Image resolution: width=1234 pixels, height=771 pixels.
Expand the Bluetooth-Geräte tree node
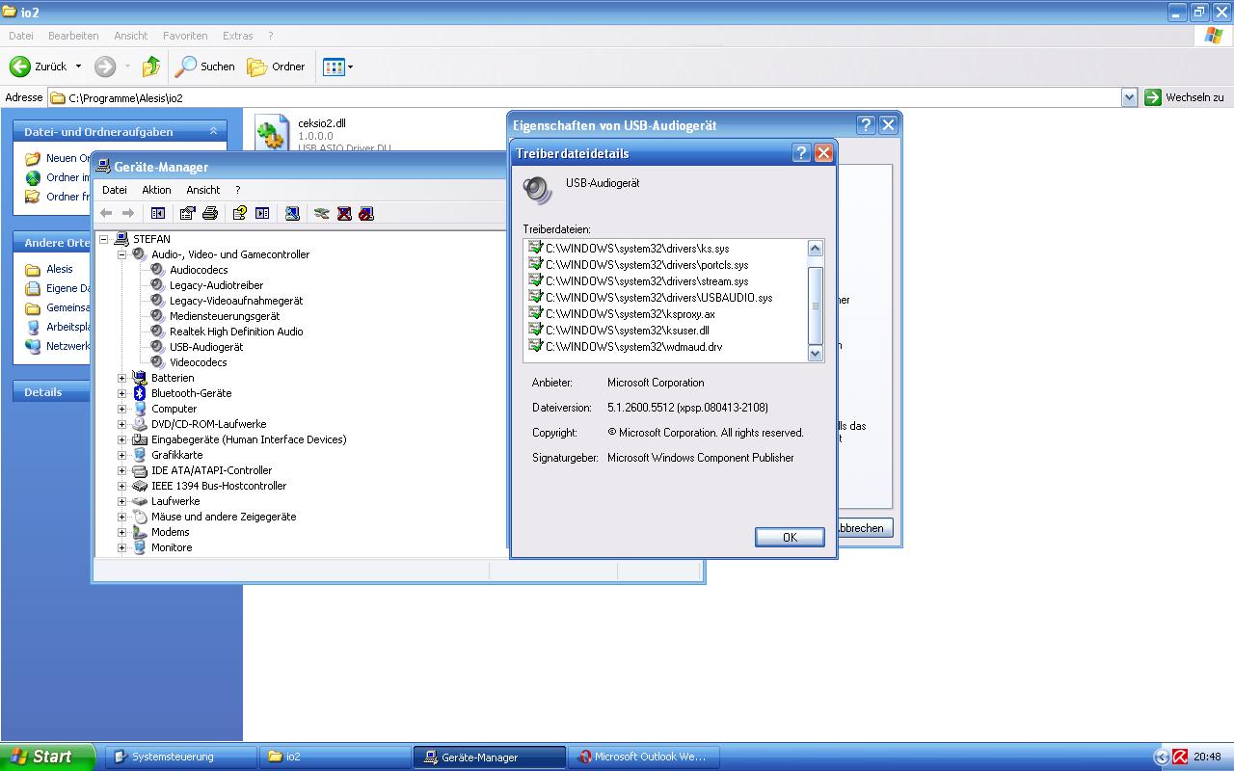[122, 393]
